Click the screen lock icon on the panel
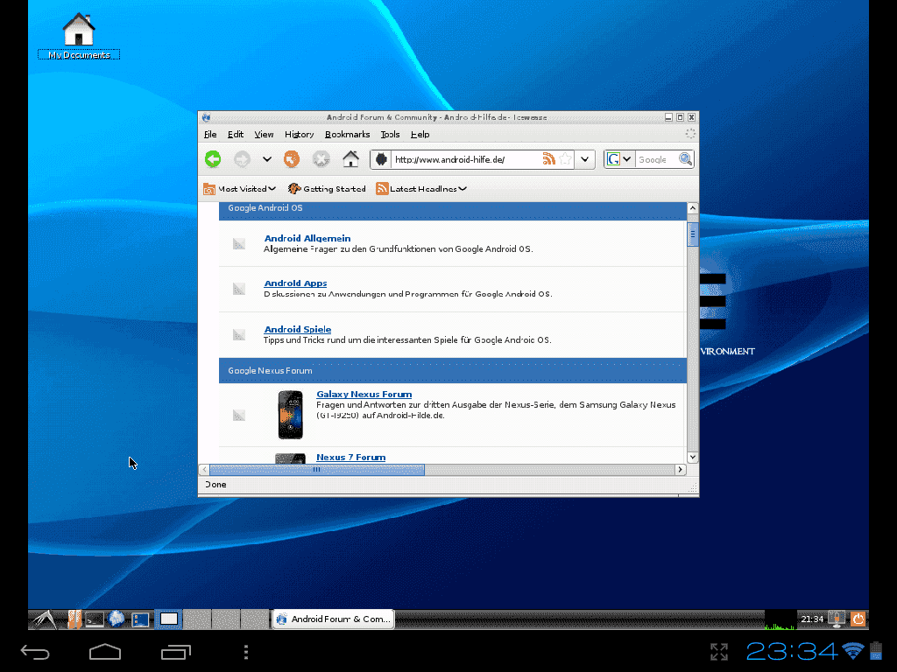This screenshot has width=897, height=672. pos(837,619)
